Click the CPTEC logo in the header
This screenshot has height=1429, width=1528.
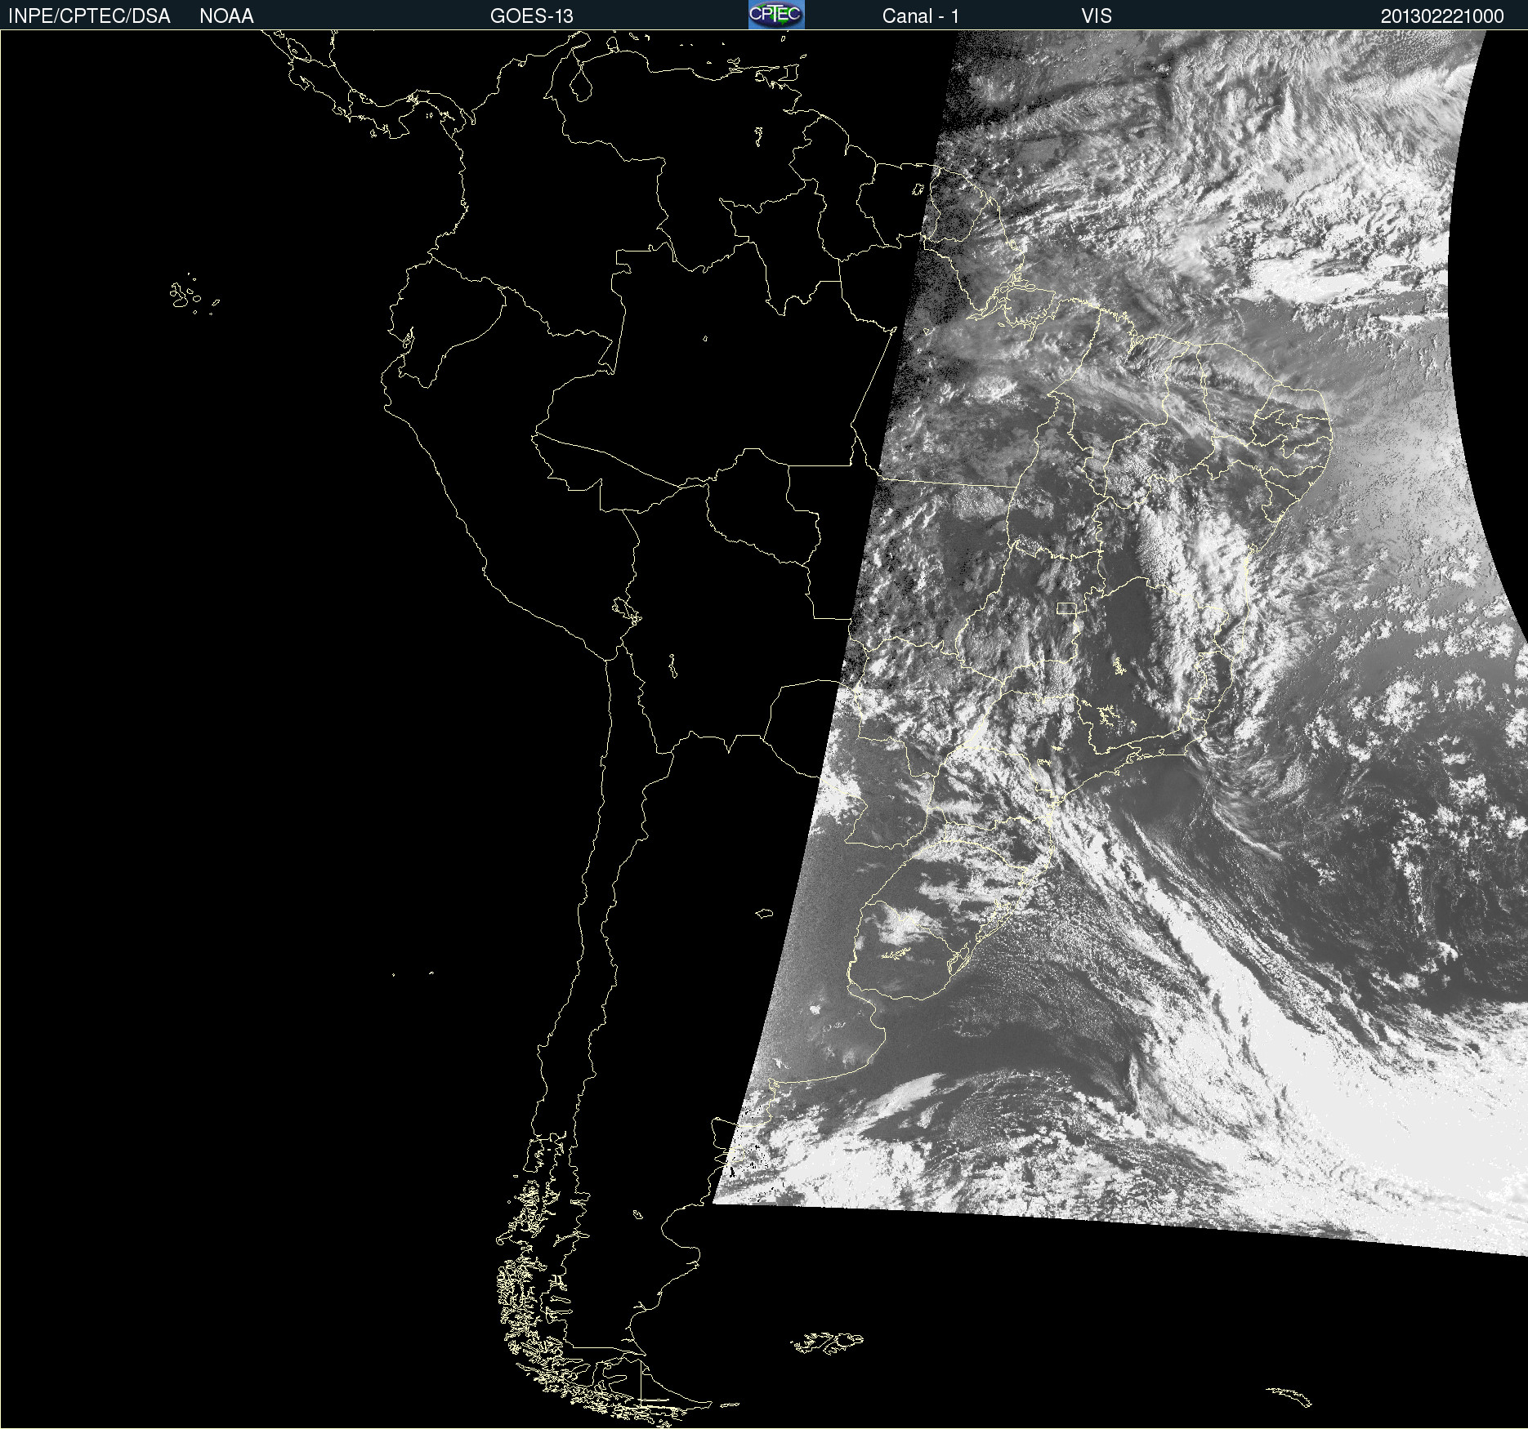[776, 15]
